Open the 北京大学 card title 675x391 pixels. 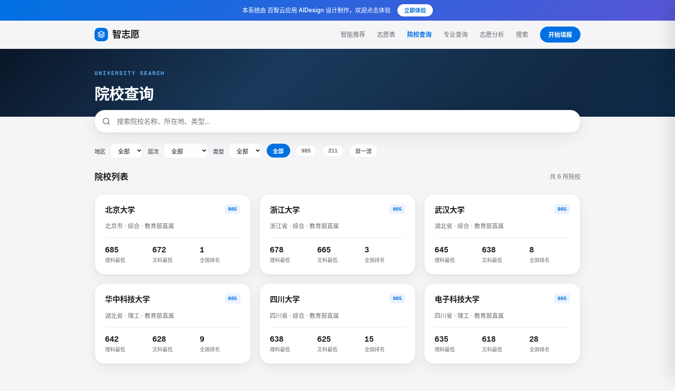[120, 210]
